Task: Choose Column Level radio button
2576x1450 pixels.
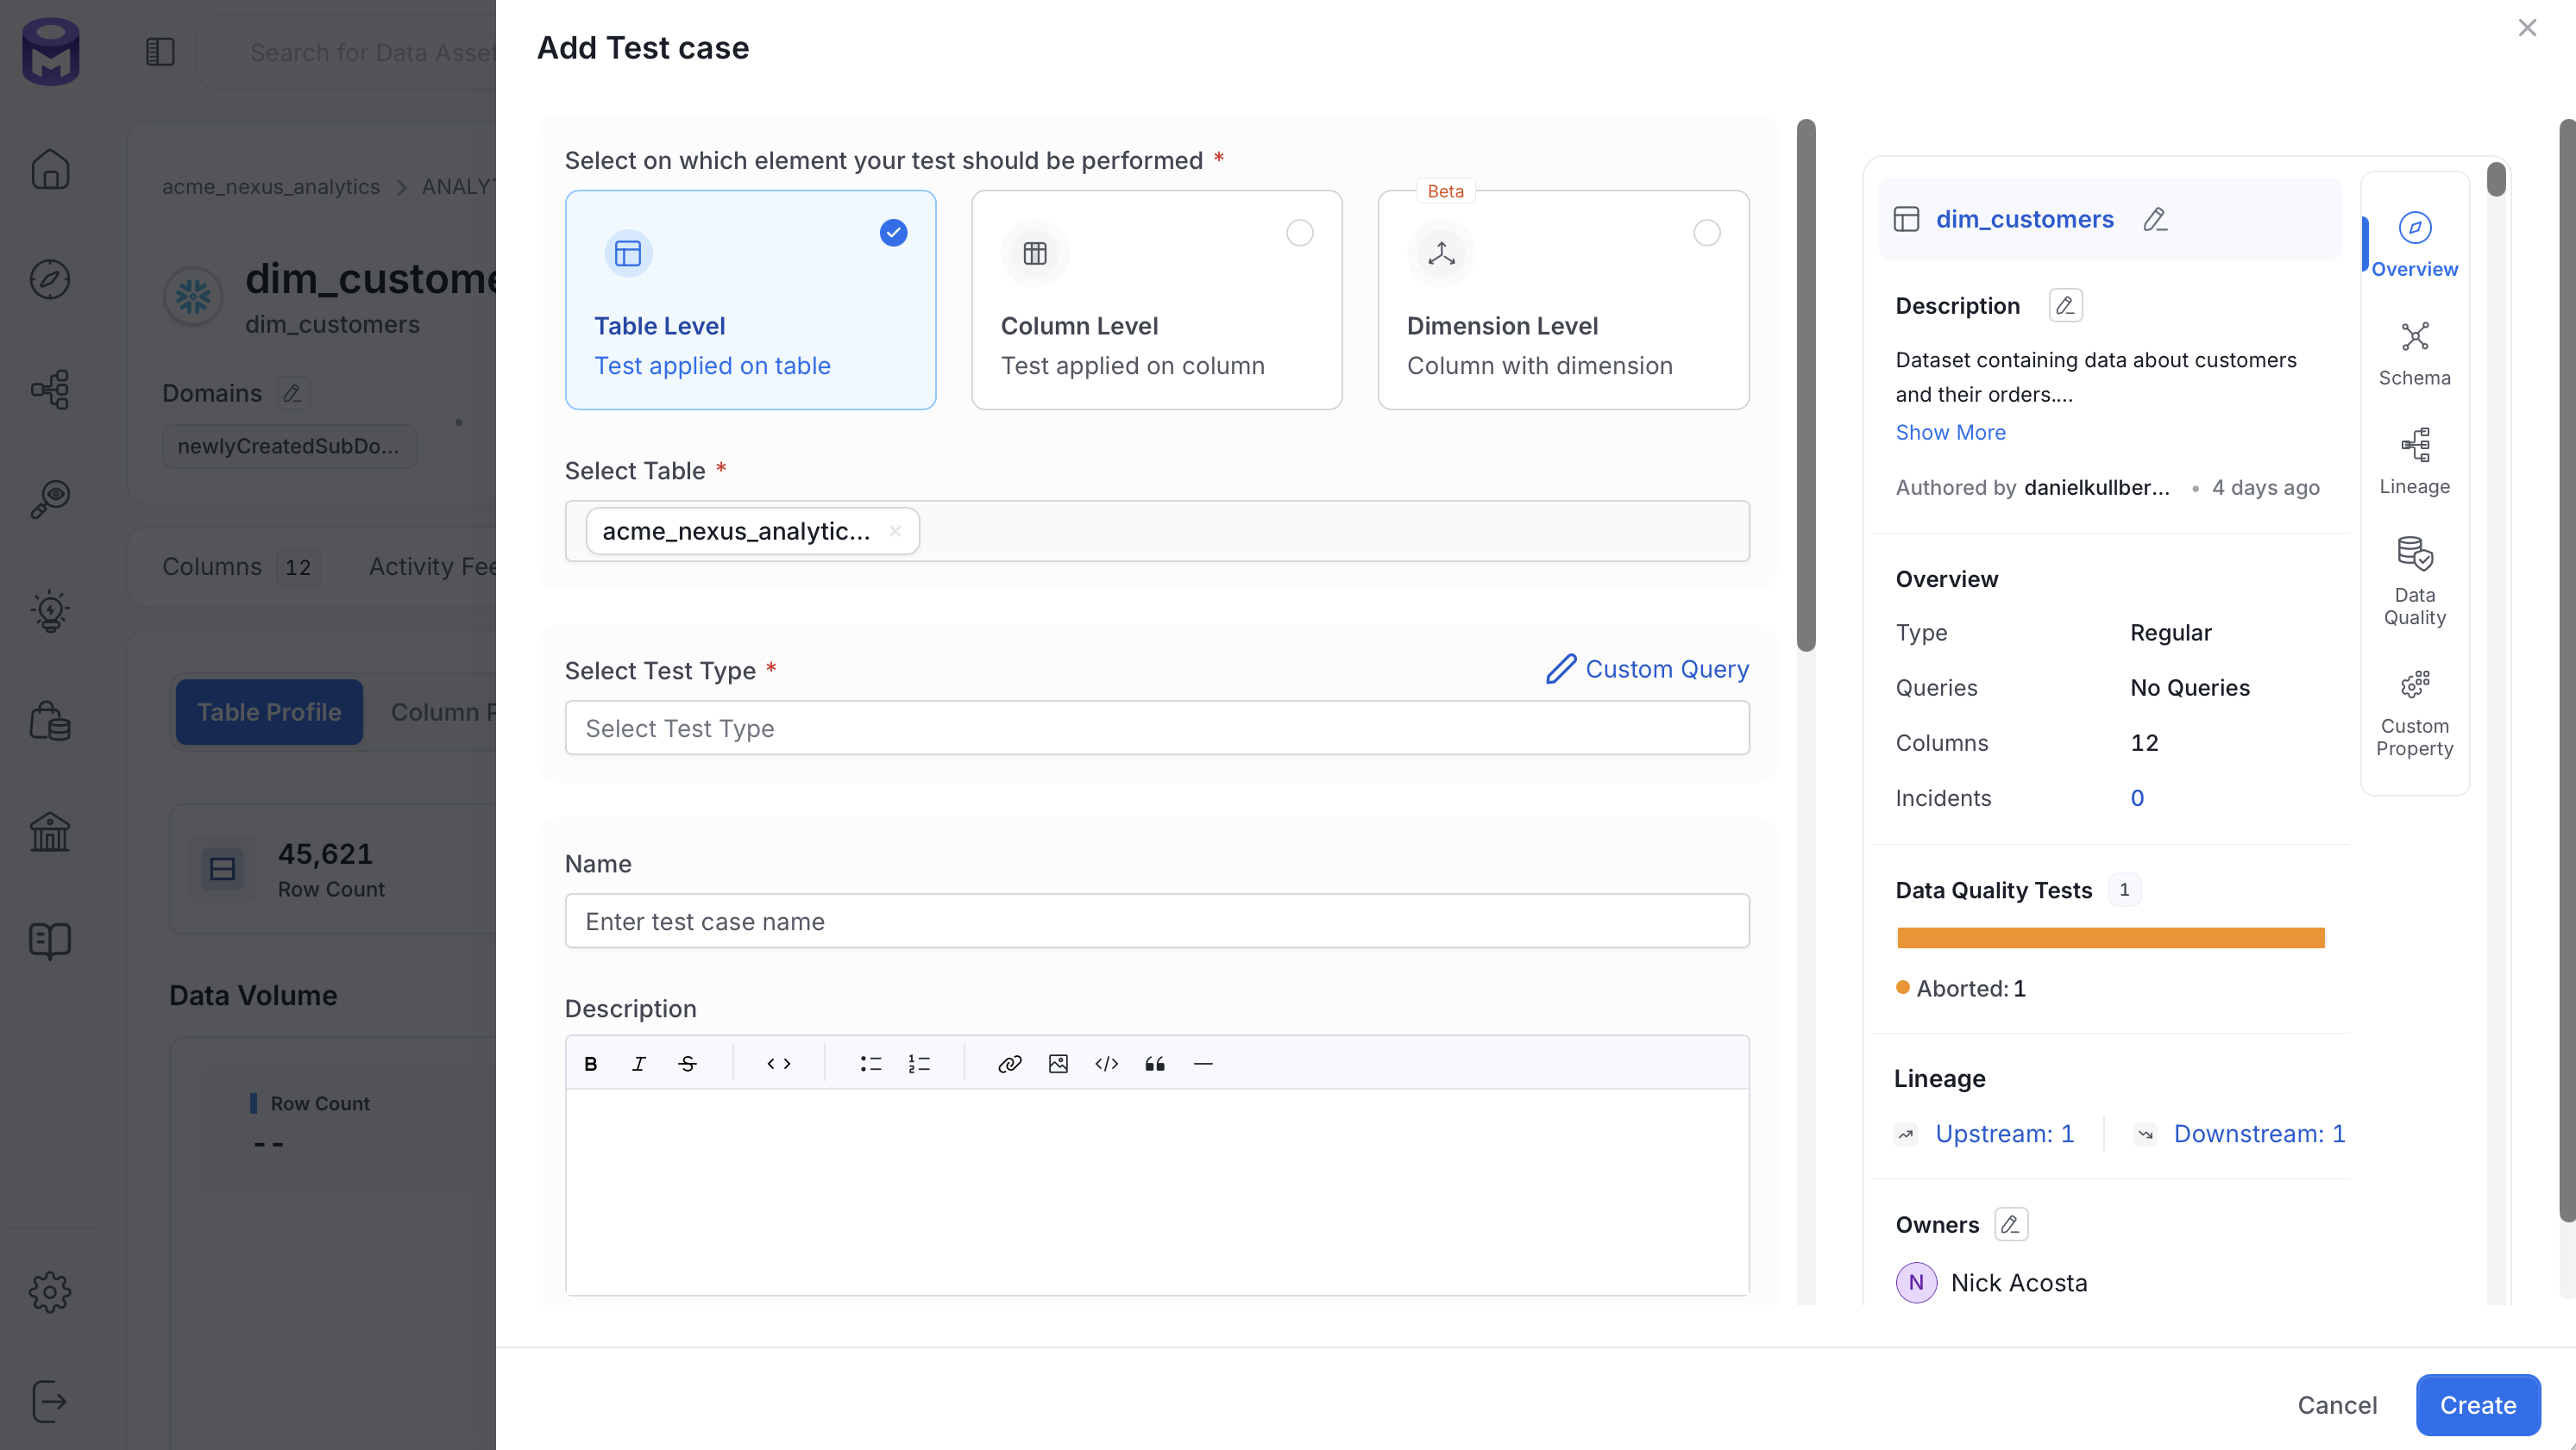Action: [x=1299, y=233]
